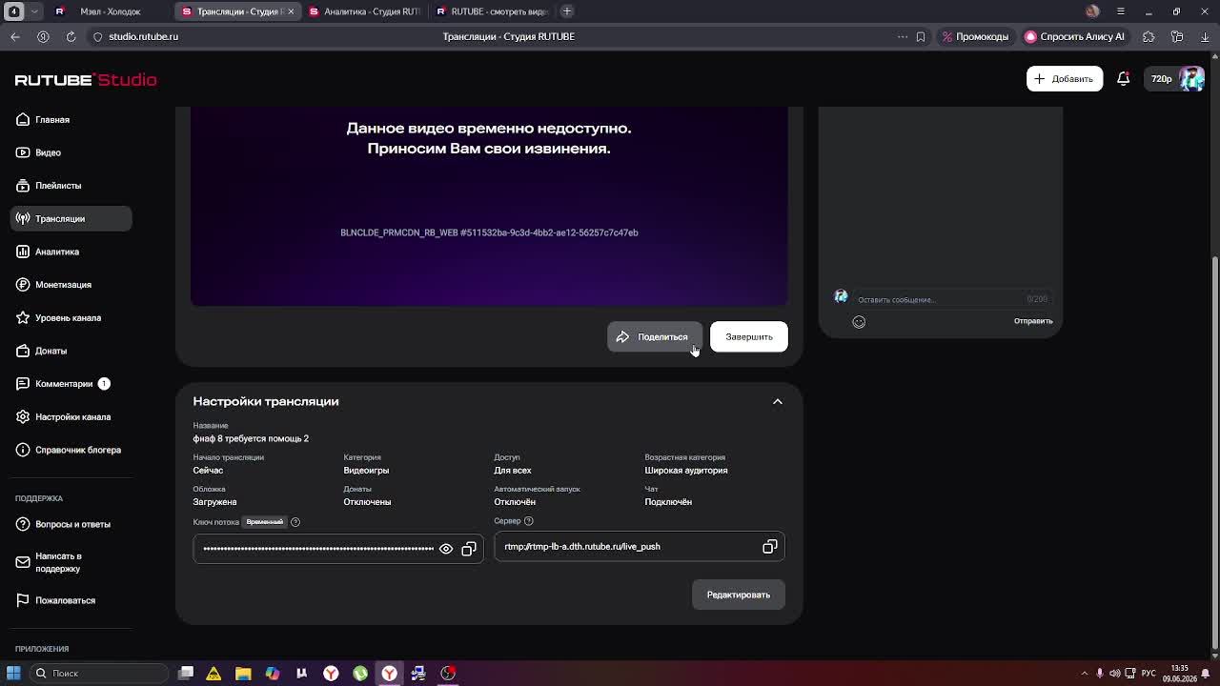Click the РУС language indicator in tray
The height and width of the screenshot is (686, 1220).
tap(1149, 674)
